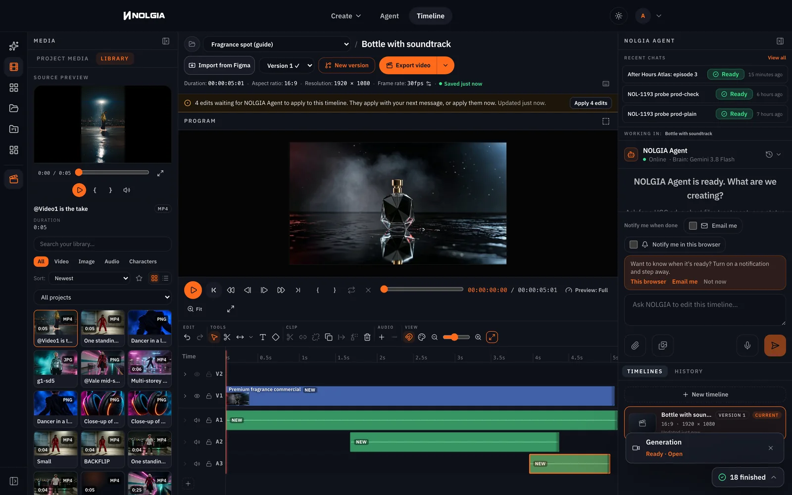This screenshot has height=495, width=792.
Task: Click the Apply 4 edits button
Action: click(591, 103)
